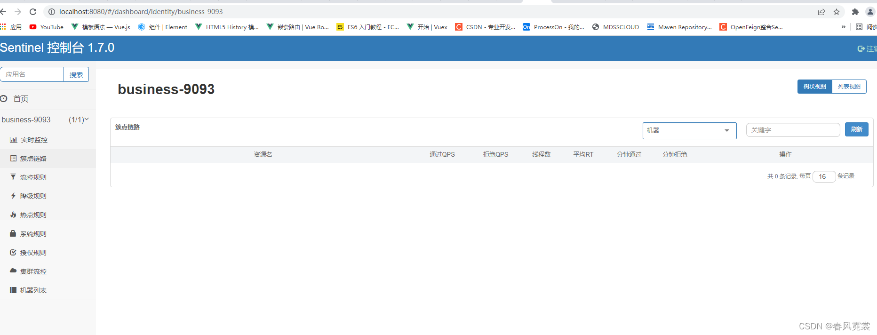Open the YouTube bookmark
This screenshot has width=877, height=335.
click(x=46, y=27)
